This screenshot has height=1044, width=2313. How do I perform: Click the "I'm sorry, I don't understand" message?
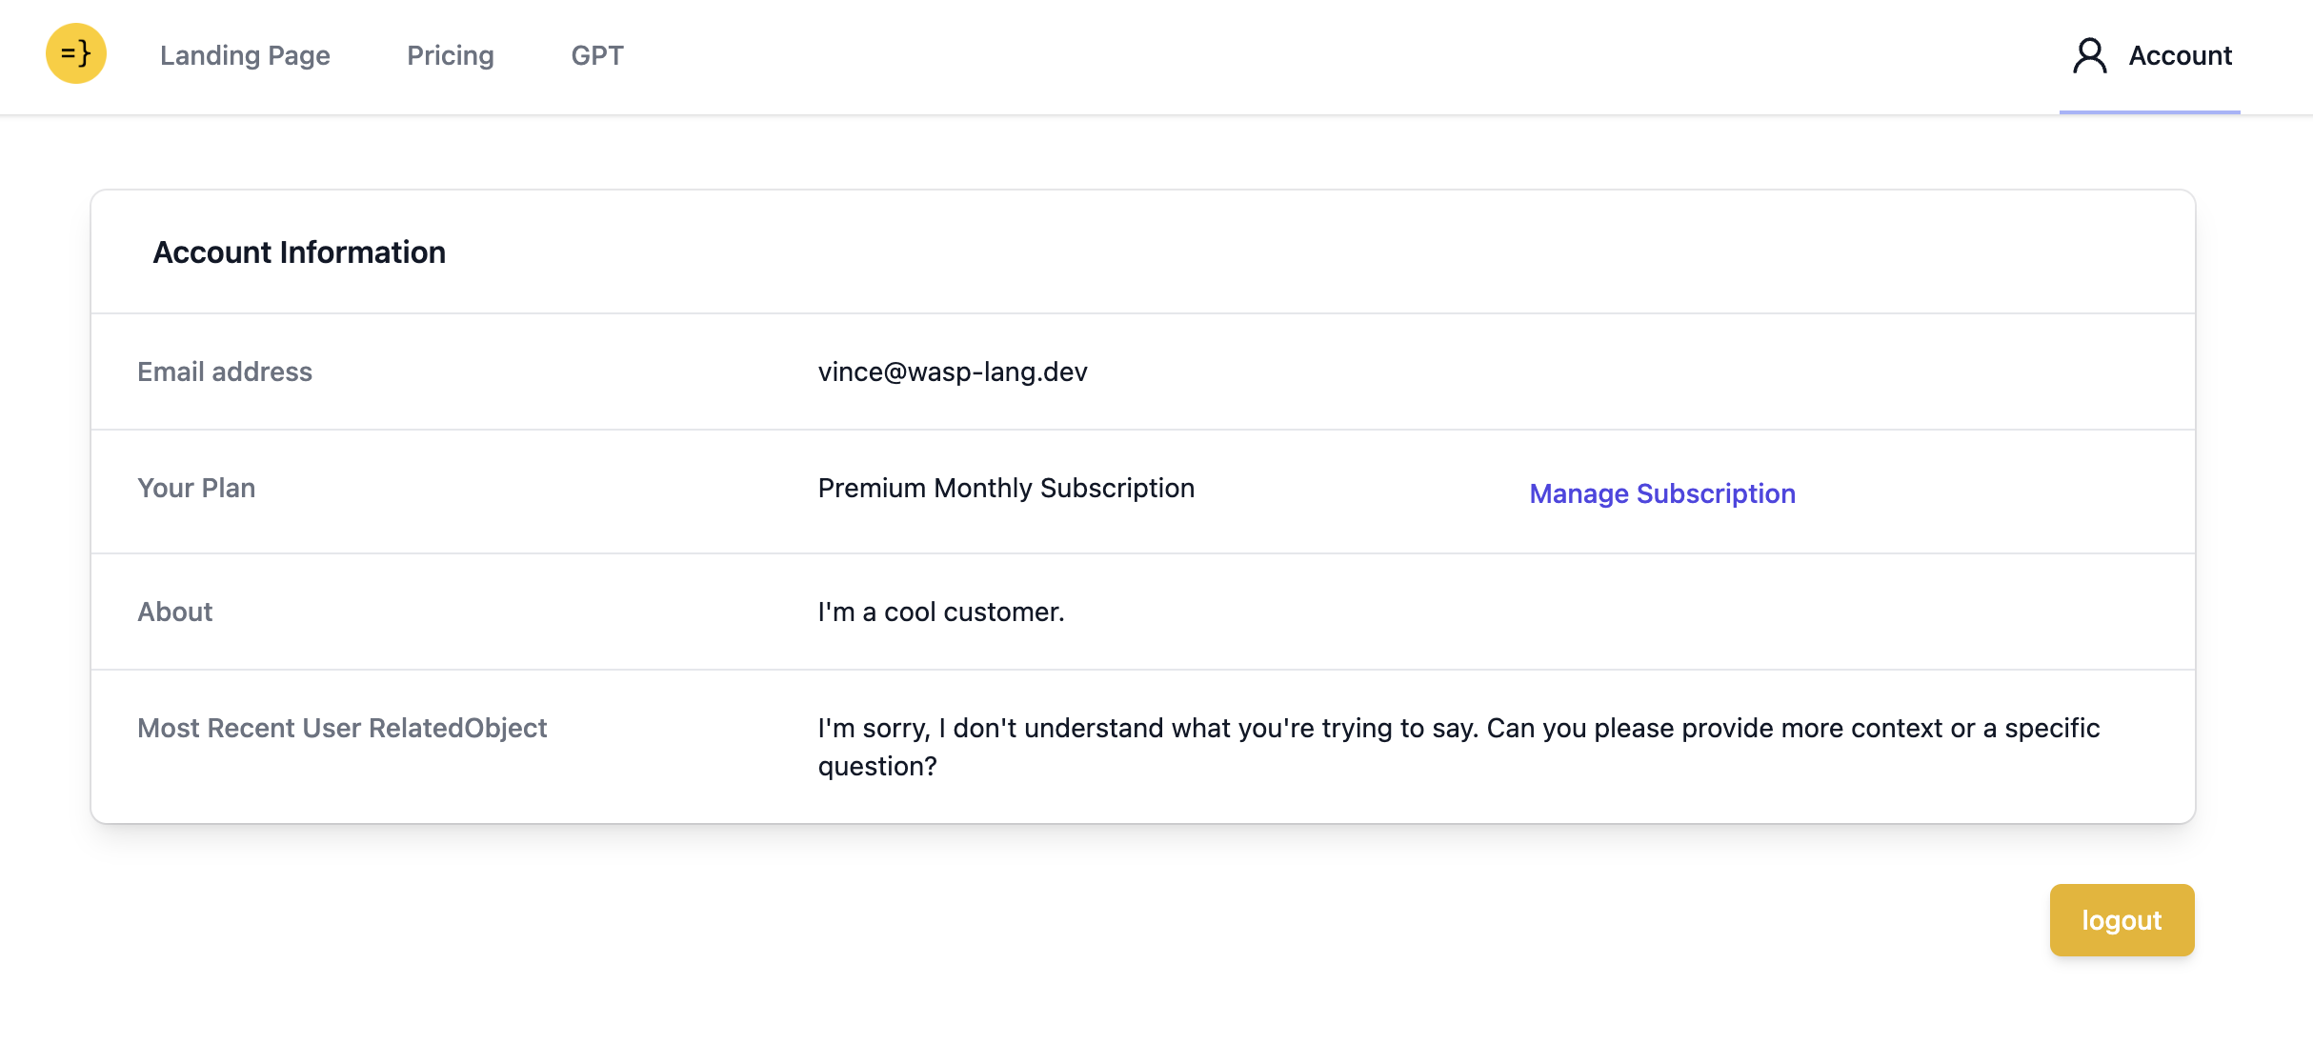tap(1458, 728)
